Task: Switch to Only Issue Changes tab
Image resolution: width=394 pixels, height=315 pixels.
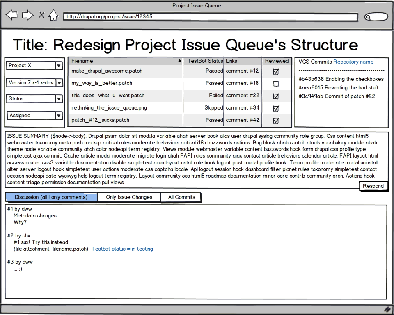Action: pos(129,197)
